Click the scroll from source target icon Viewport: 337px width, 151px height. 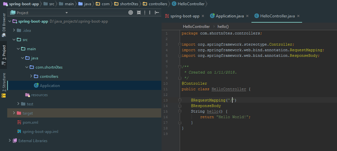(131, 12)
